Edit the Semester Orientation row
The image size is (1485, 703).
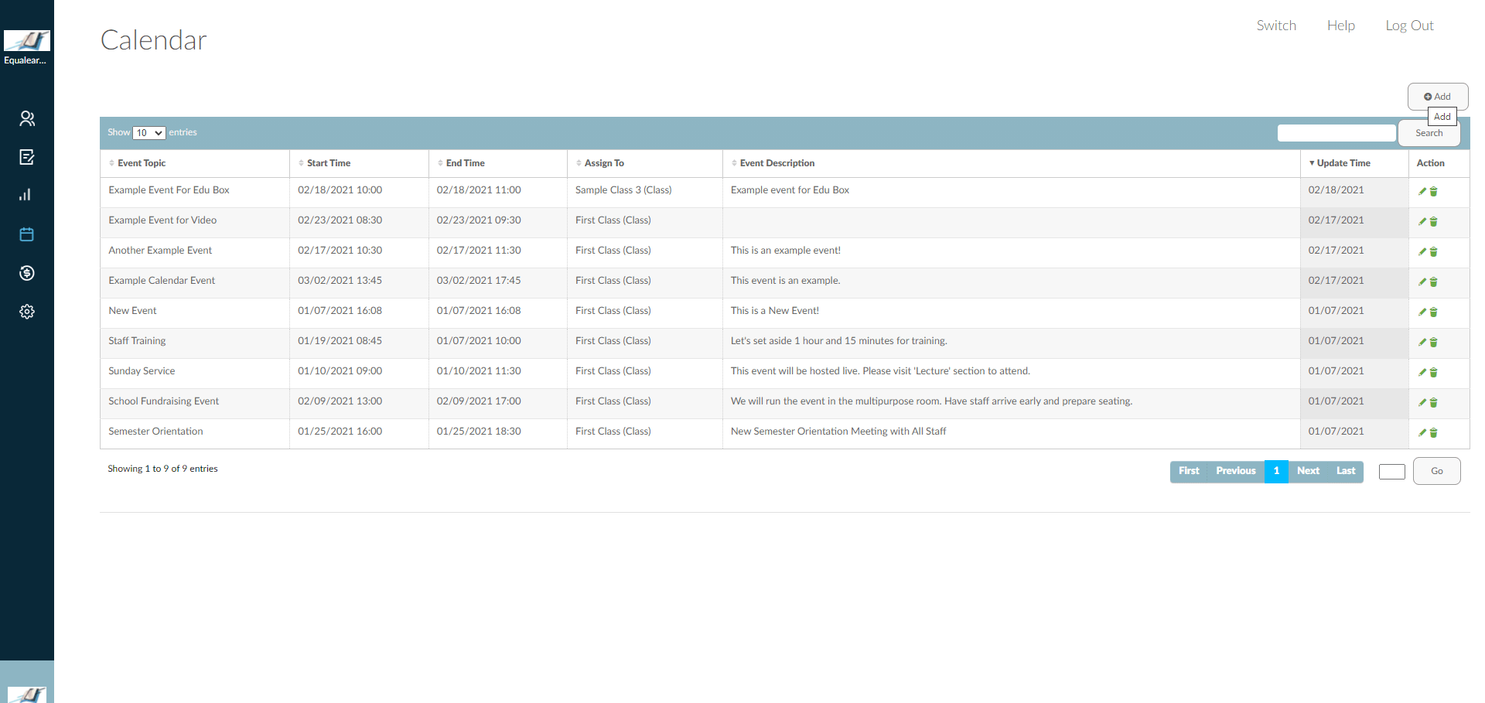(x=1422, y=432)
